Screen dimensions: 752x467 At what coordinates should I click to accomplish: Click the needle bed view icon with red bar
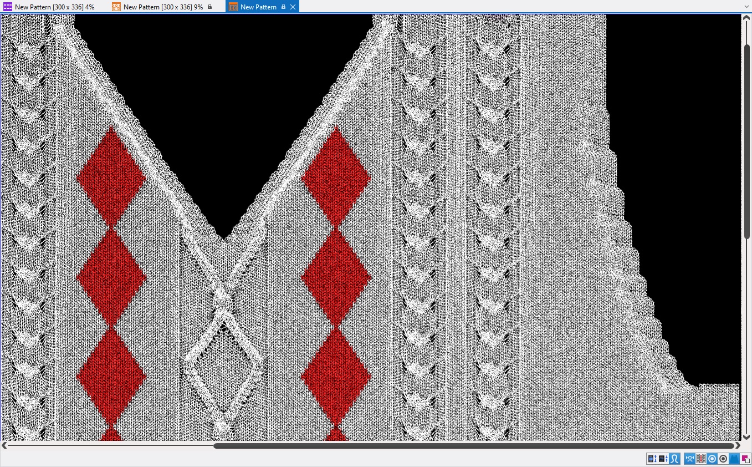(x=701, y=459)
